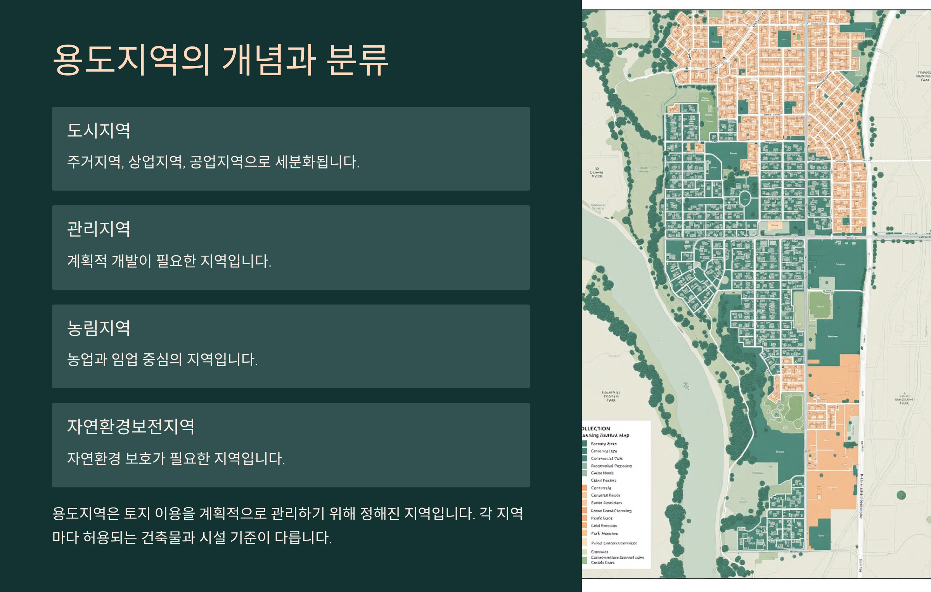Click the top dark green legend swatch
The image size is (931, 592).
[x=584, y=444]
